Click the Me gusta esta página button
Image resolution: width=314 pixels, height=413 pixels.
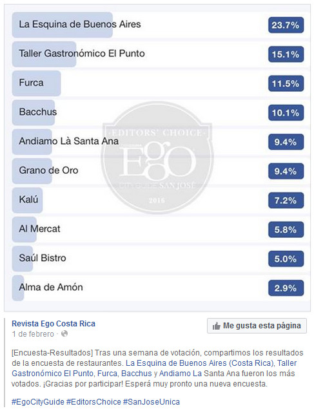(257, 326)
